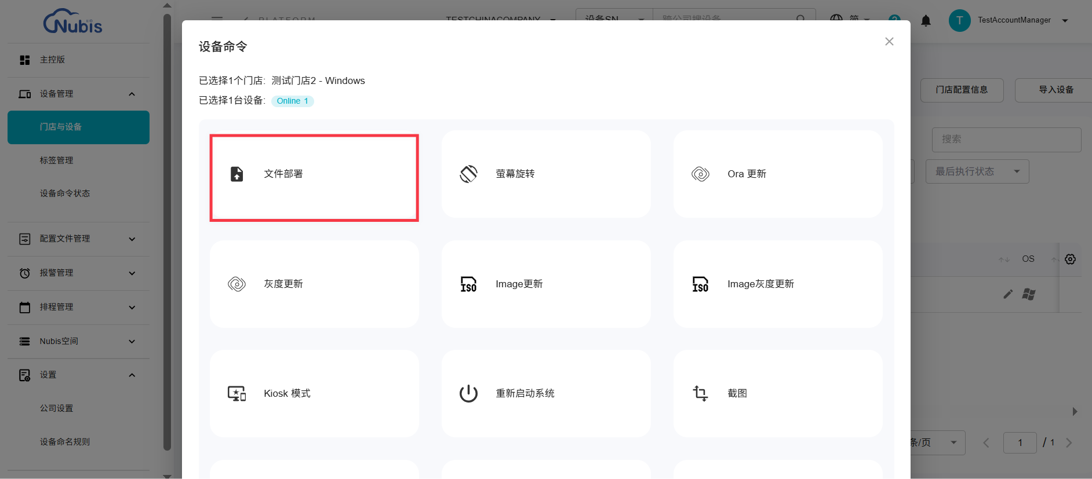The image size is (1092, 479).
Task: Choose the Image灰度更新 ISO command
Action: click(x=778, y=284)
